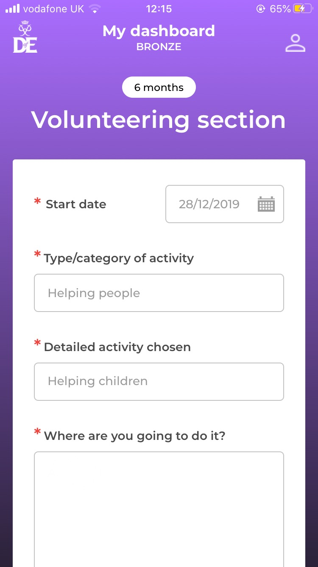Tap the Detailed activity chosen label
This screenshot has height=567, width=318.
[x=117, y=347]
